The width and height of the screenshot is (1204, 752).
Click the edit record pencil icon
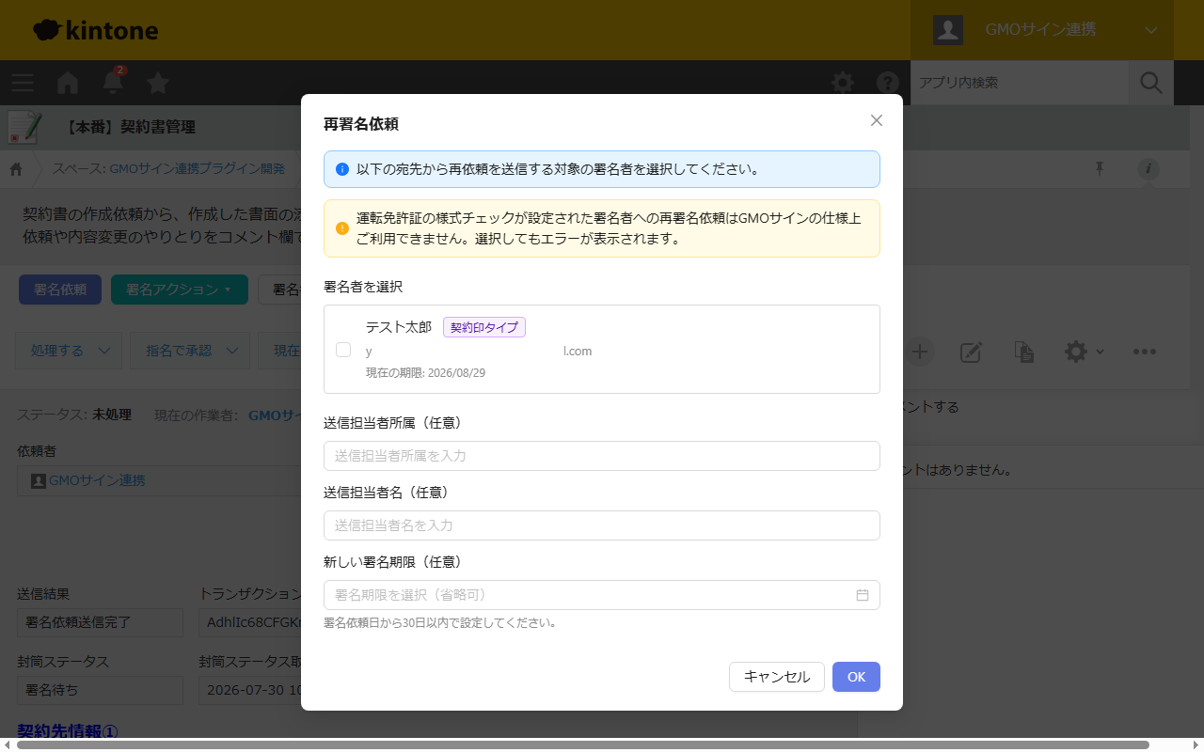(x=971, y=352)
